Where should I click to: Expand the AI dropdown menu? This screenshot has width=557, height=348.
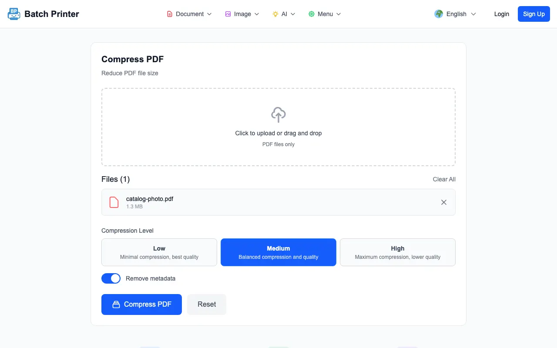[284, 14]
